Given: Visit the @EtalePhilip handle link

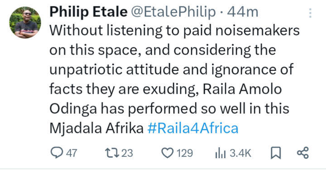Looking at the screenshot, I should [x=173, y=12].
